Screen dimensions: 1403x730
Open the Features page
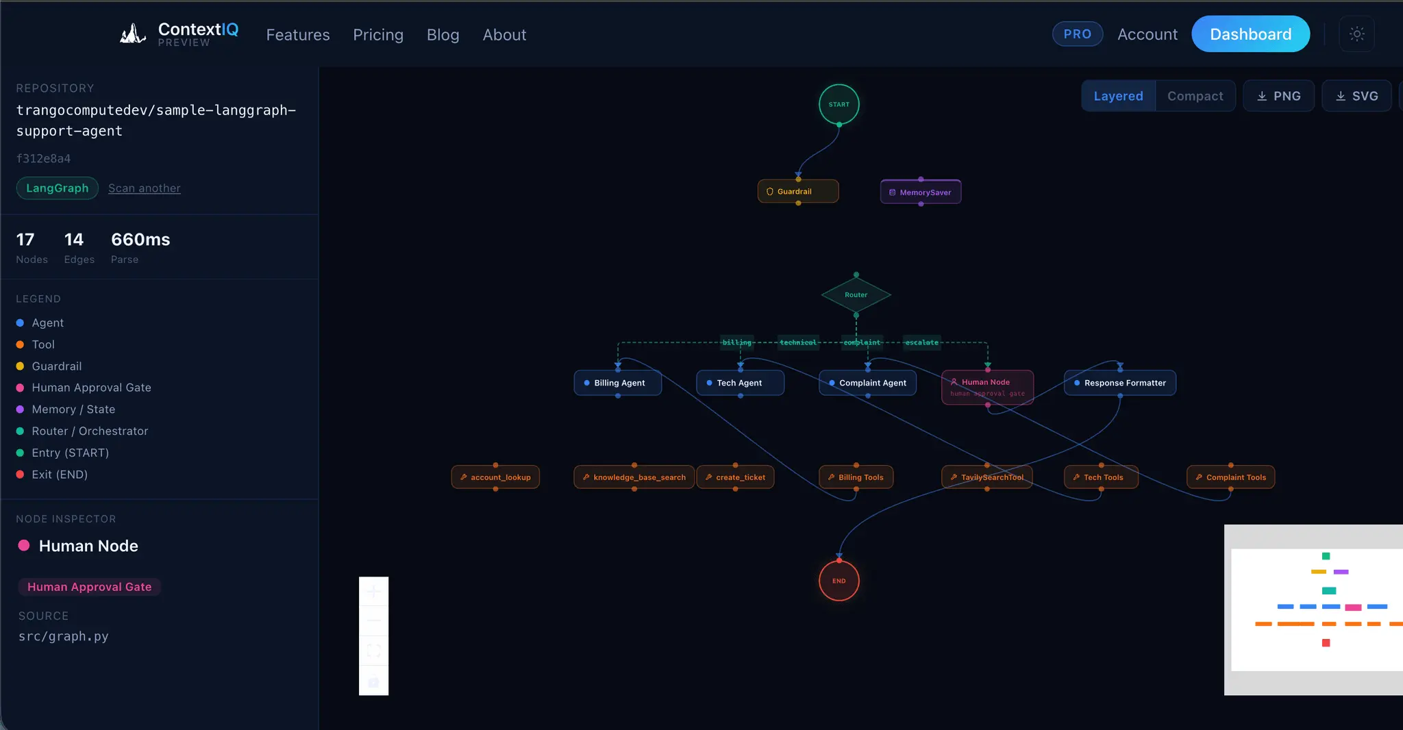click(x=297, y=35)
